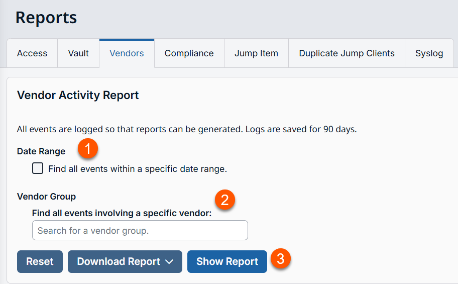This screenshot has height=284, width=458.
Task: Click the Reports page title
Action: (46, 18)
